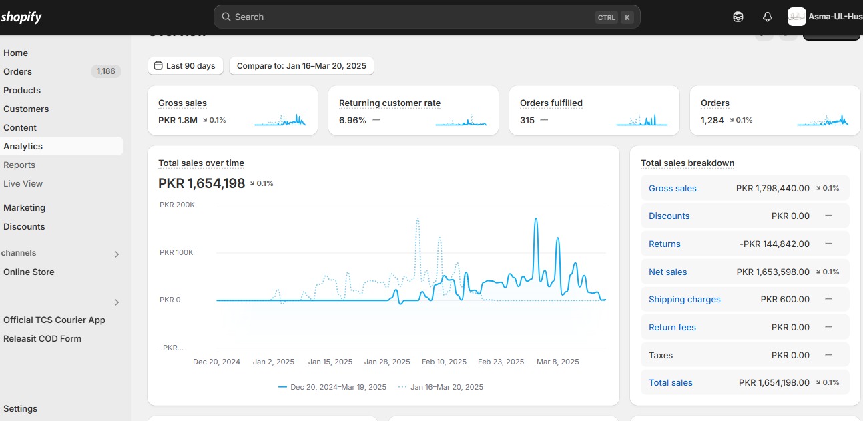Open the Returns breakdown link

tap(664, 244)
